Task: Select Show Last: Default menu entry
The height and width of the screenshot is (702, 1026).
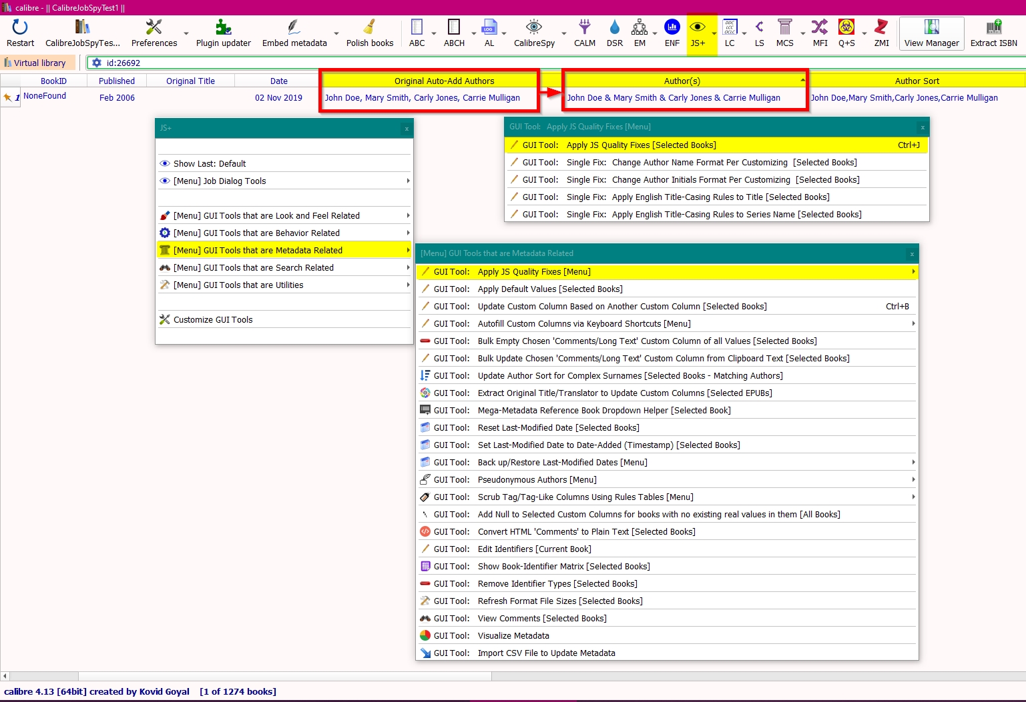Action: (210, 164)
